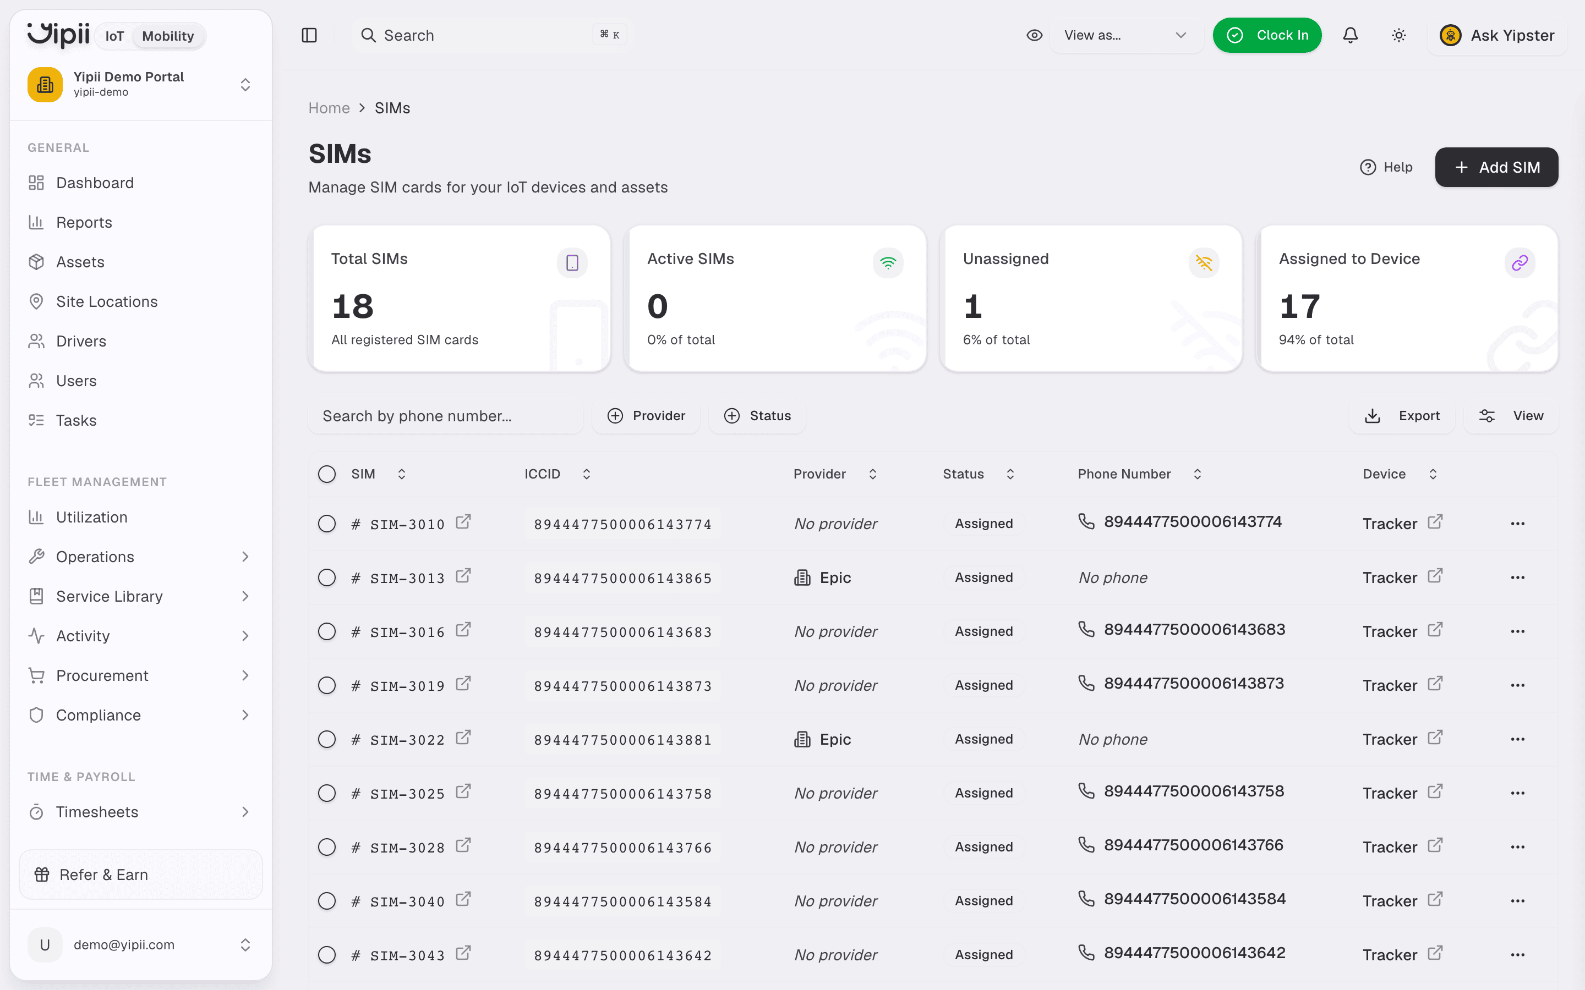Focus the Search by phone number field
The height and width of the screenshot is (990, 1585).
pos(446,416)
